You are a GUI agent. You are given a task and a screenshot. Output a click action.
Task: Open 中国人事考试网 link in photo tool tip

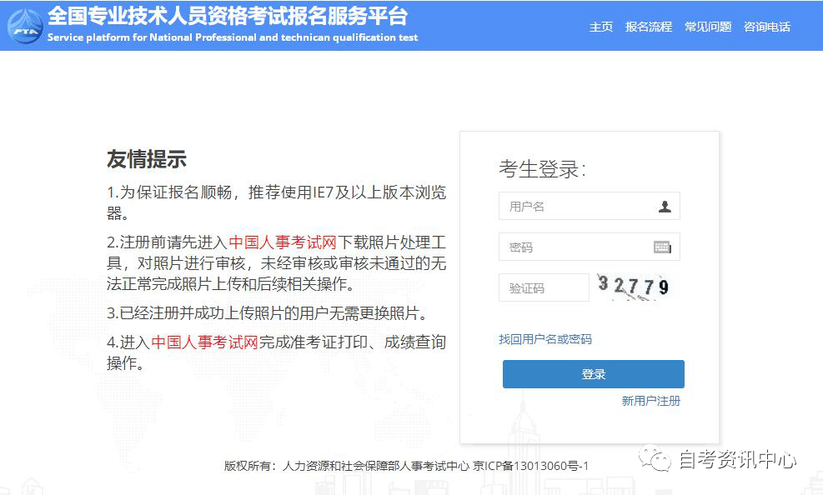(x=283, y=242)
